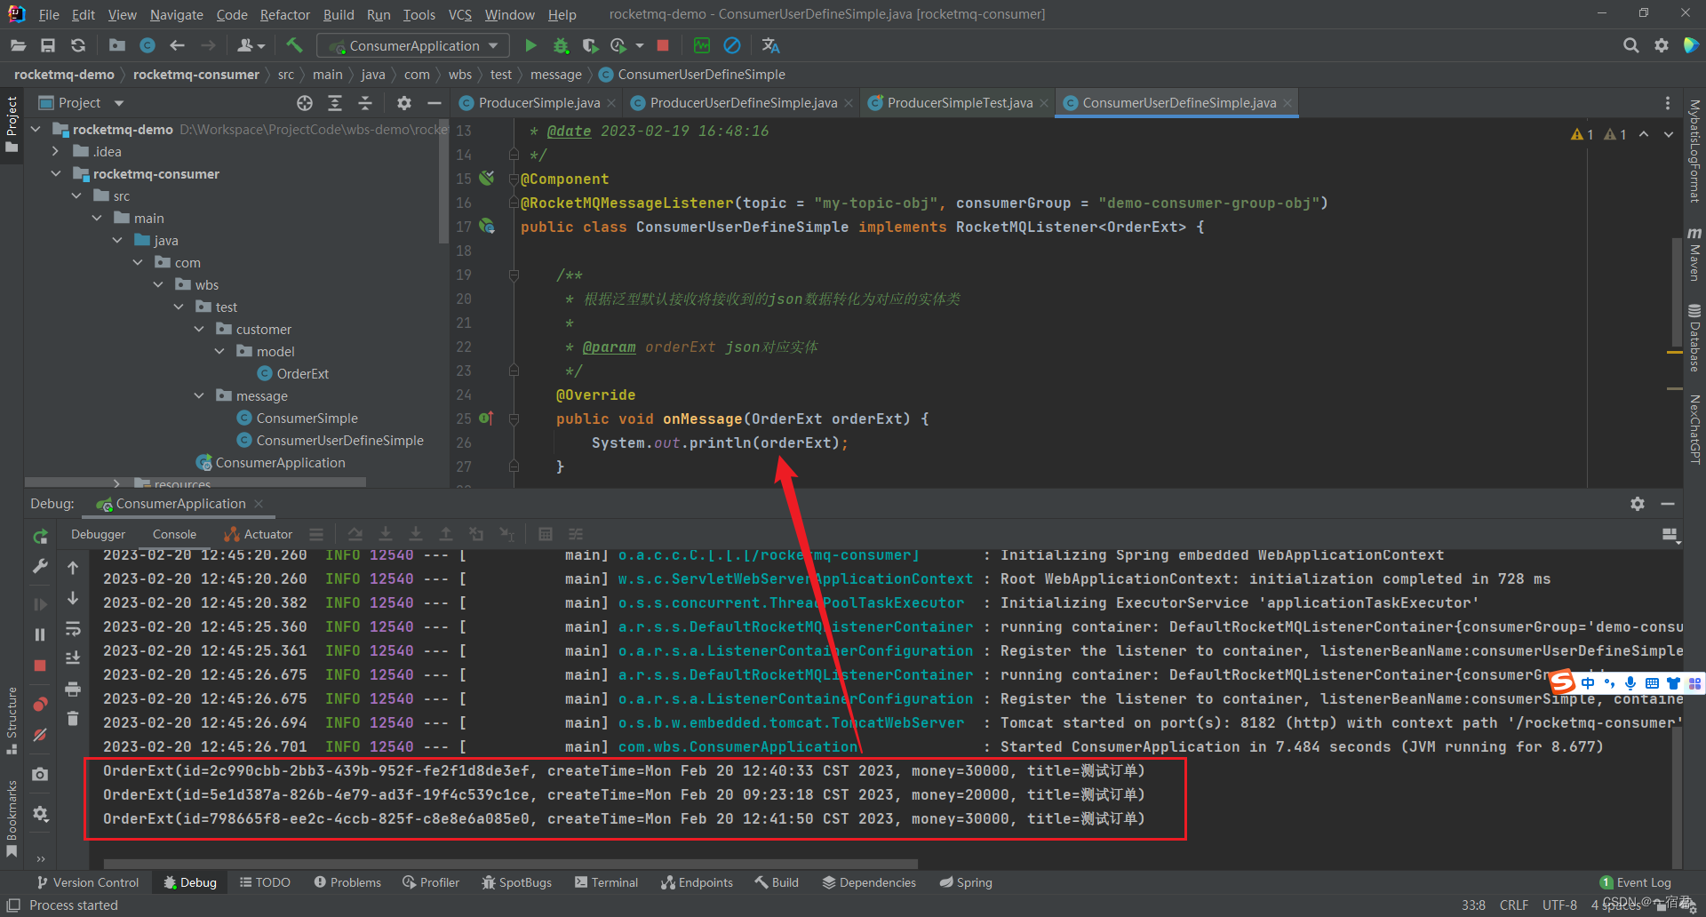Collapse all in Project panel
The image size is (1706, 917).
point(365,103)
